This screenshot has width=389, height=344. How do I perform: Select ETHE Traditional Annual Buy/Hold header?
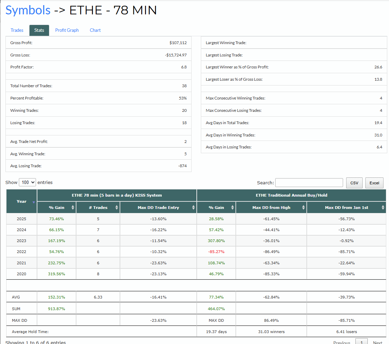292,195
